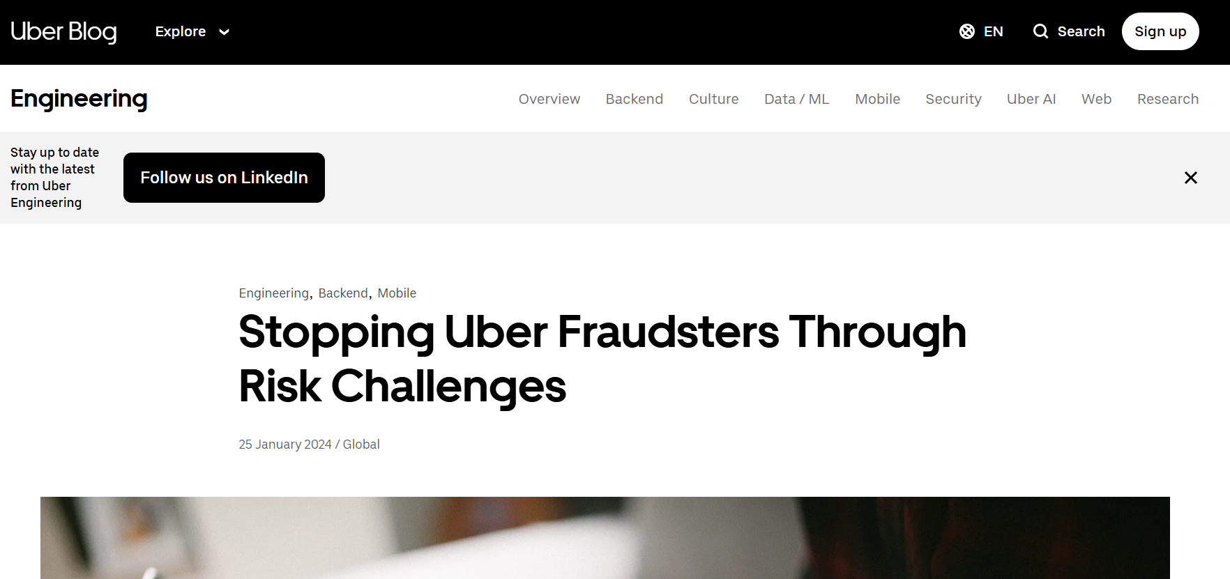
Task: Open search with the magnifying glass icon
Action: [x=1040, y=31]
